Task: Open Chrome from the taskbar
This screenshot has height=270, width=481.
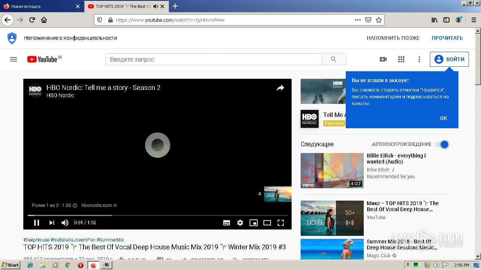Action: (68, 265)
